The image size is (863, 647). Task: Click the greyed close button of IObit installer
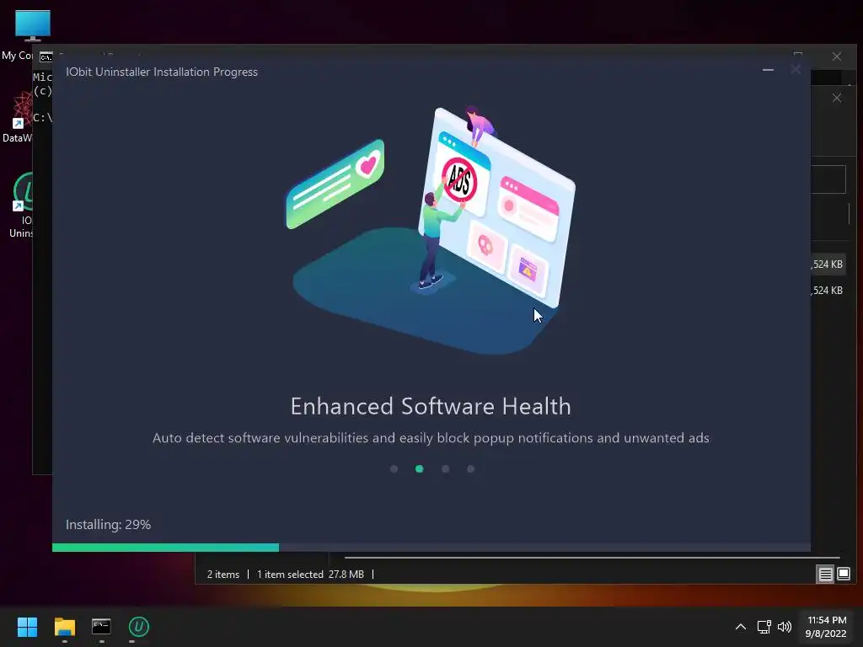coord(796,69)
